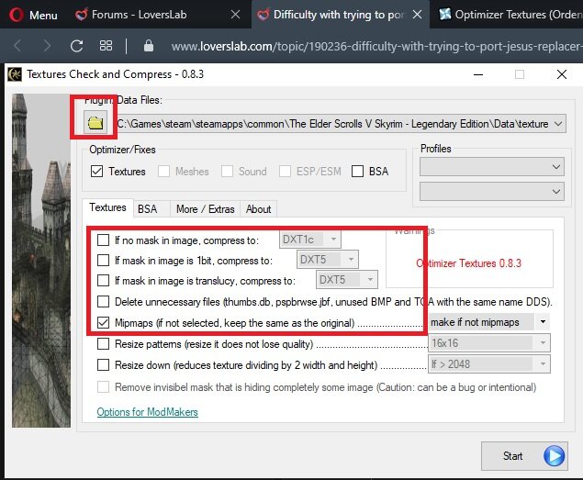583x480 pixels.
Task: Open the 16x16 resize patterns dropdown
Action: point(489,343)
